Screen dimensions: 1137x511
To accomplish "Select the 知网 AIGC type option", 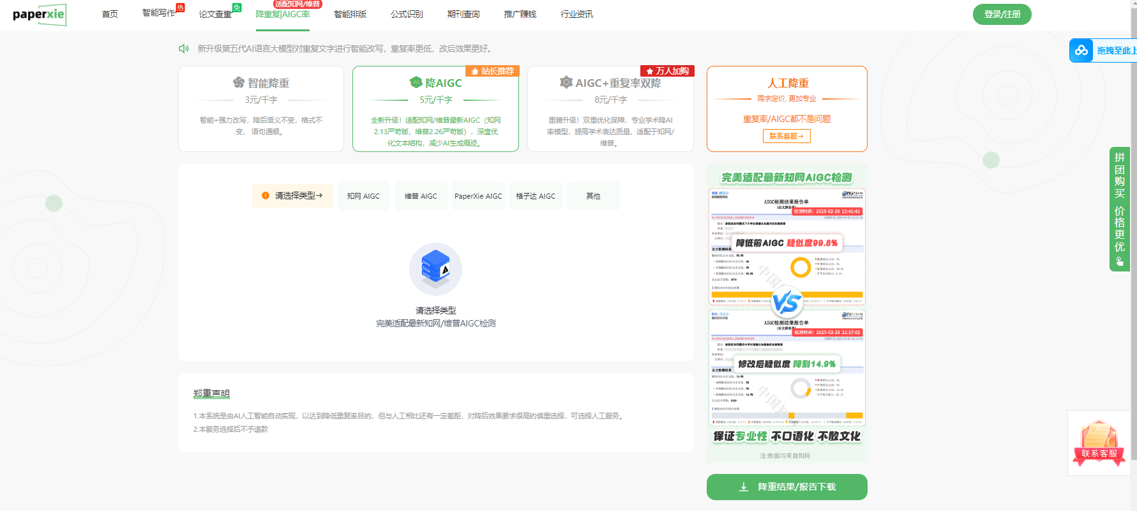I will coord(363,196).
